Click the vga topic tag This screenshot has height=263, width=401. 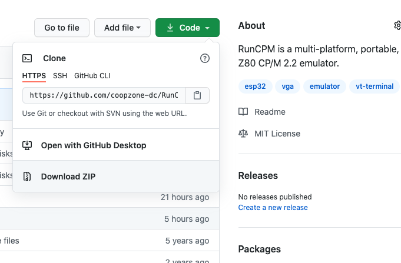(287, 86)
